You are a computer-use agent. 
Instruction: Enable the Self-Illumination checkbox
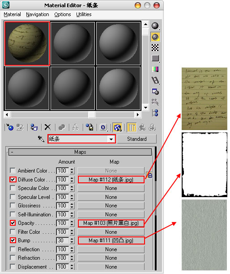point(13,214)
